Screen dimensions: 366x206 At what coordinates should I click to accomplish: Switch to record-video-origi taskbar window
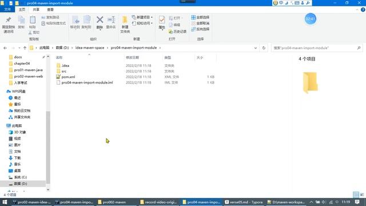159,202
